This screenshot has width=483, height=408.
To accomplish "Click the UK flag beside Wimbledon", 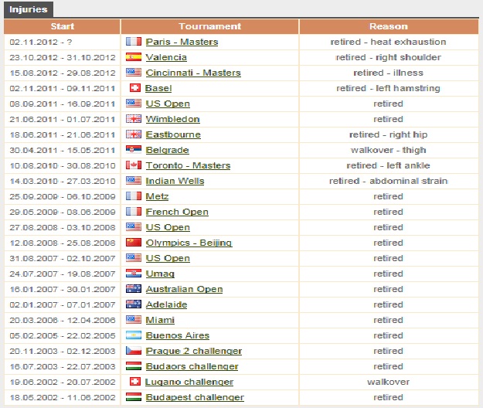I will point(134,118).
